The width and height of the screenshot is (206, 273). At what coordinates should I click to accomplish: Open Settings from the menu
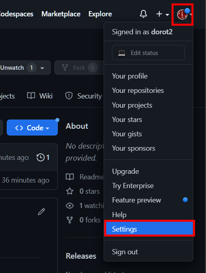coord(149,229)
